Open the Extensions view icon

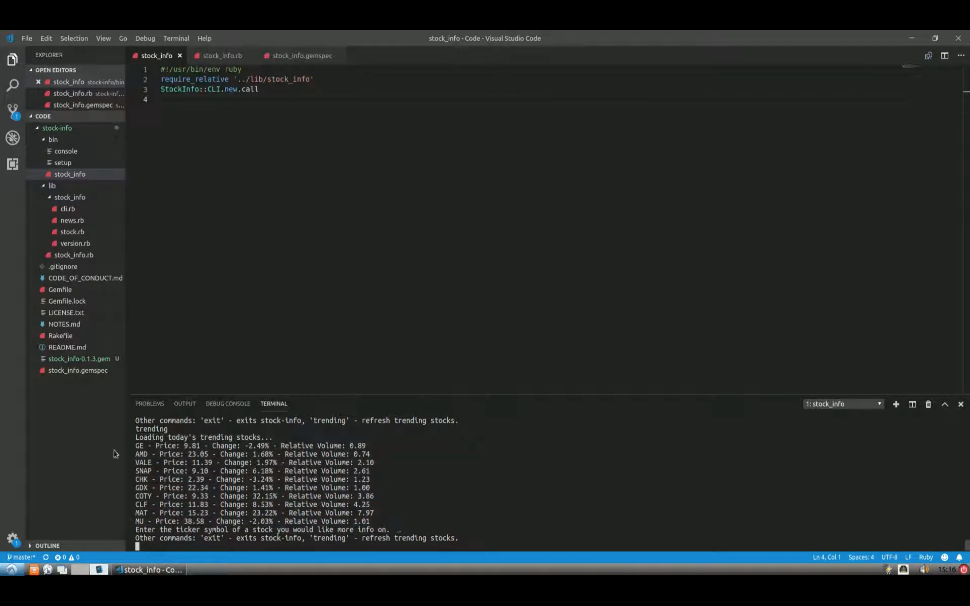12,164
